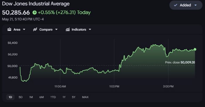Click the green endpoint dot on chart
The height and width of the screenshot is (107, 205).
(x=195, y=49)
